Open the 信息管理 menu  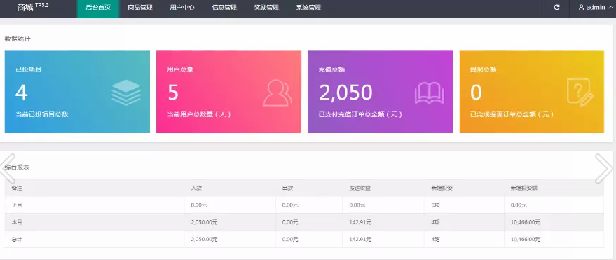[x=224, y=8]
